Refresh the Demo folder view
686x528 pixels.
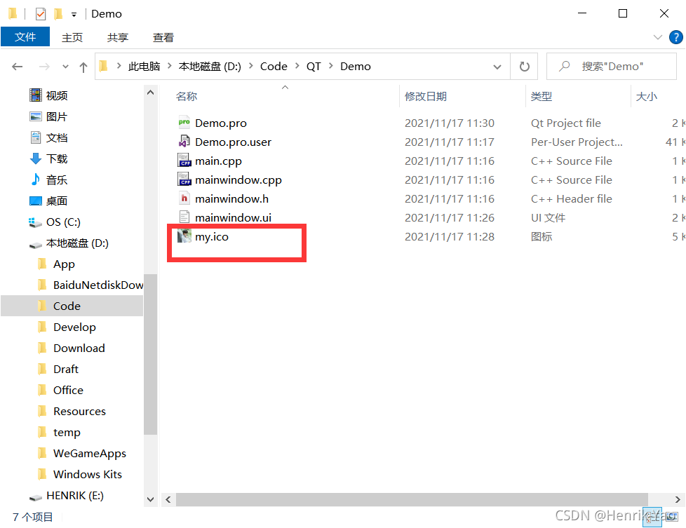pos(524,67)
